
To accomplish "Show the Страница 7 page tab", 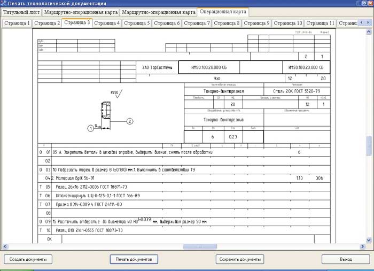I will (x=197, y=24).
